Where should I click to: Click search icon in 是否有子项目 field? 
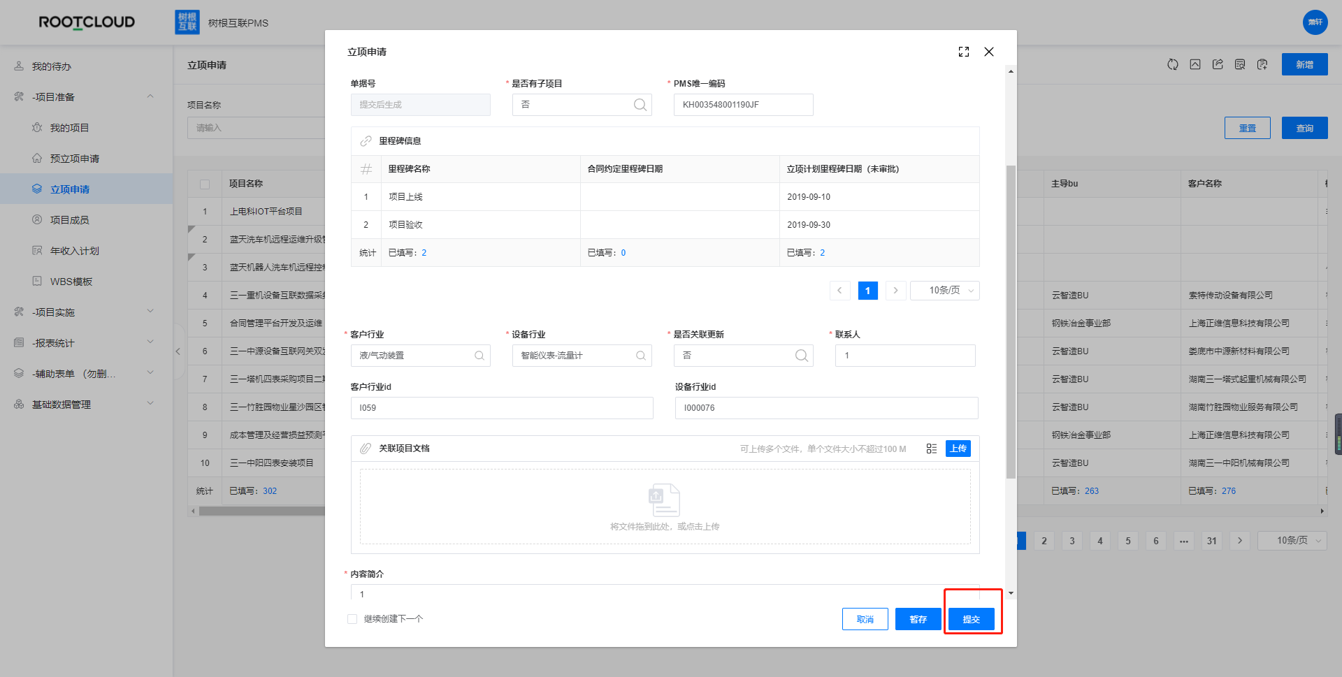(640, 105)
